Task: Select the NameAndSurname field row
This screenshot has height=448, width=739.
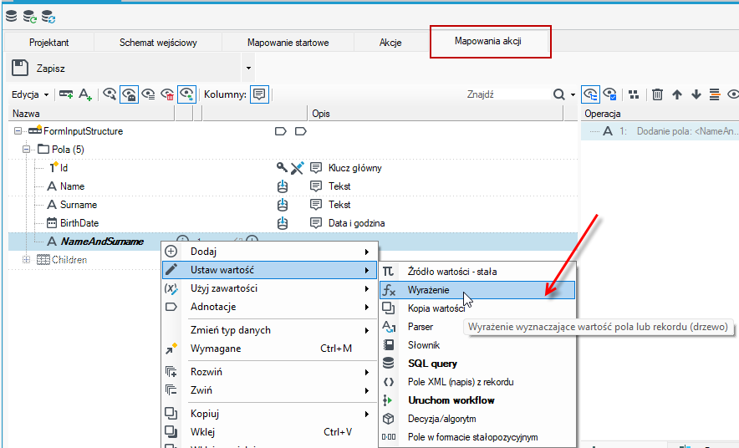Action: [293, 242]
